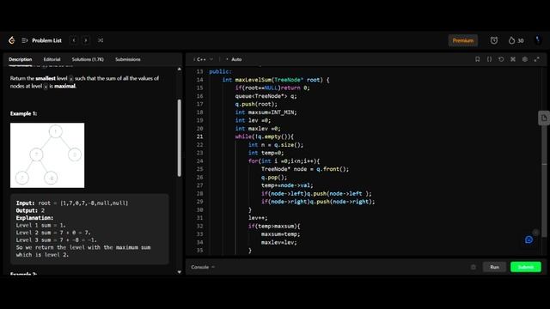Open the notes icon on right edge
This screenshot has height=309, width=550.
click(x=544, y=118)
